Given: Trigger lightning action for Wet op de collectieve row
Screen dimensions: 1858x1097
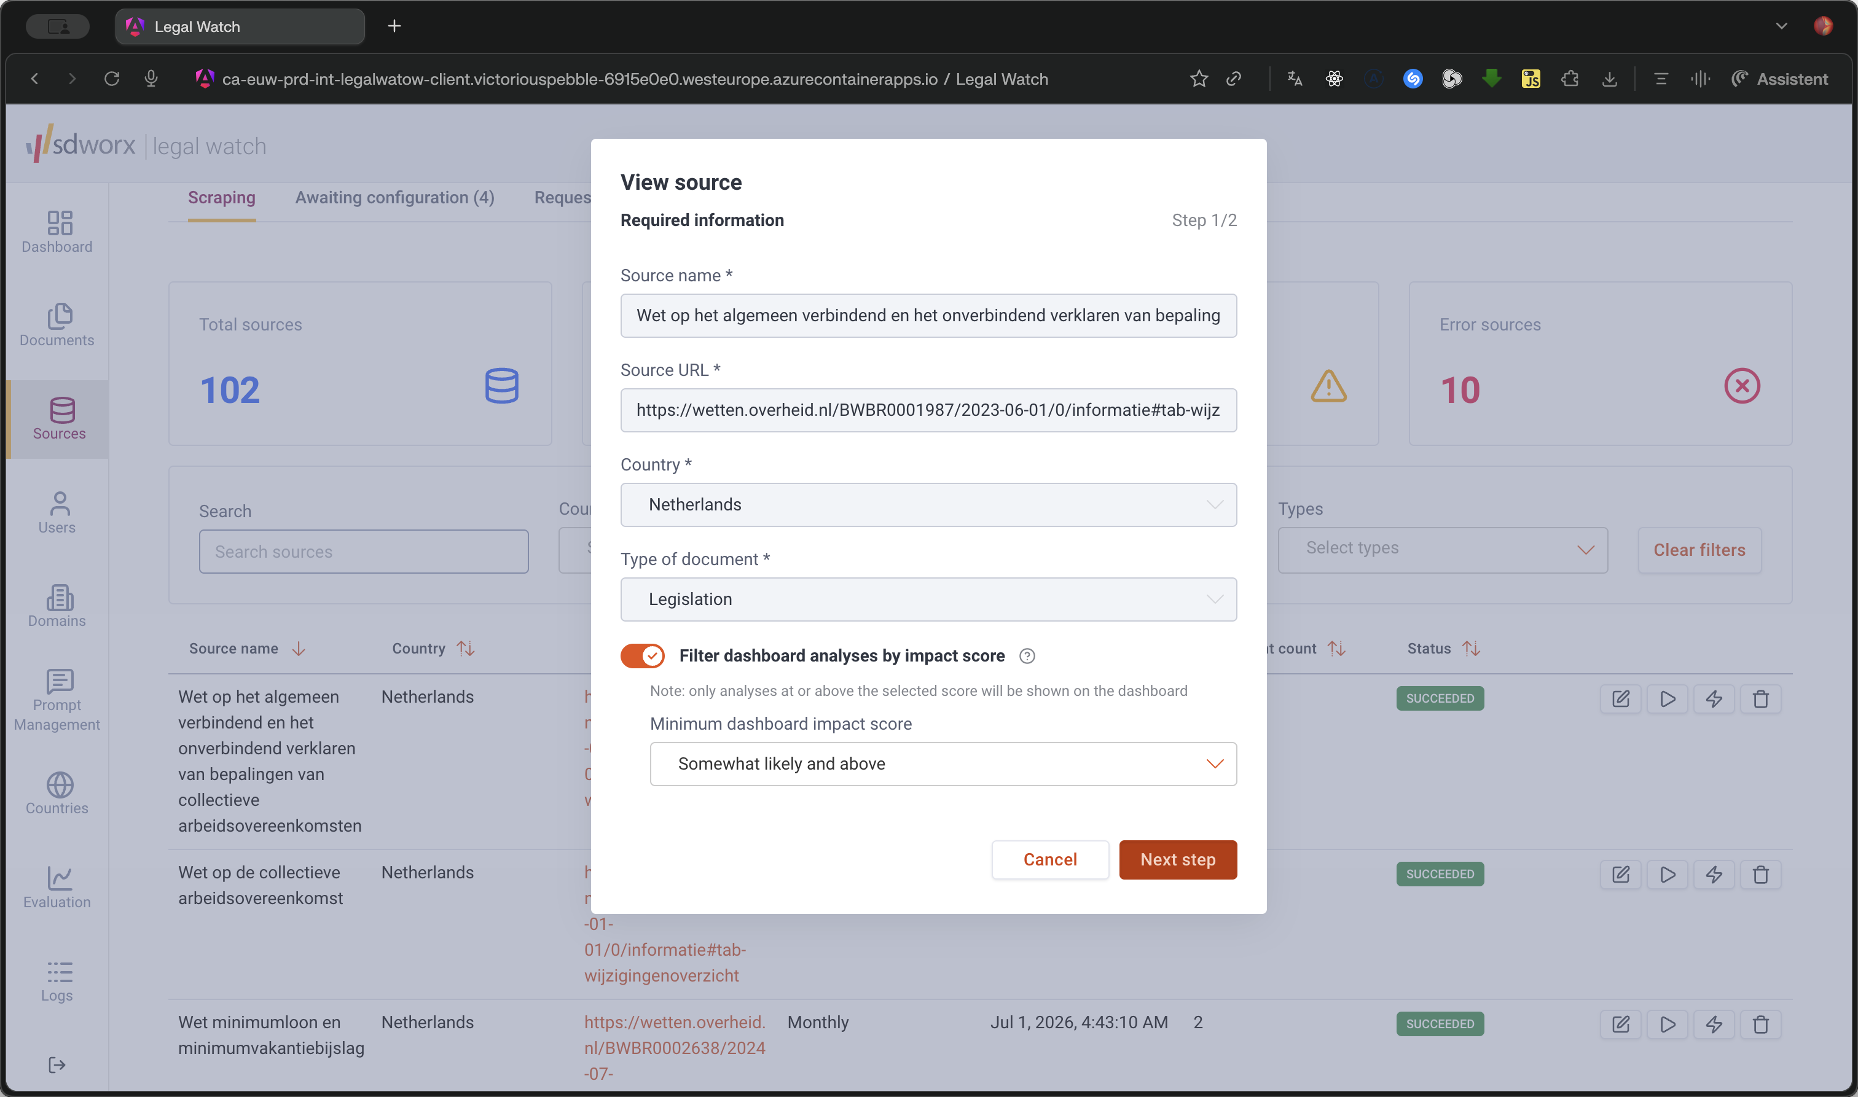Looking at the screenshot, I should [1714, 875].
